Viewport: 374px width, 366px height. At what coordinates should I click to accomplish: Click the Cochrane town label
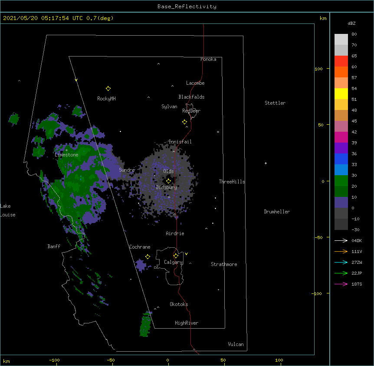(140, 247)
